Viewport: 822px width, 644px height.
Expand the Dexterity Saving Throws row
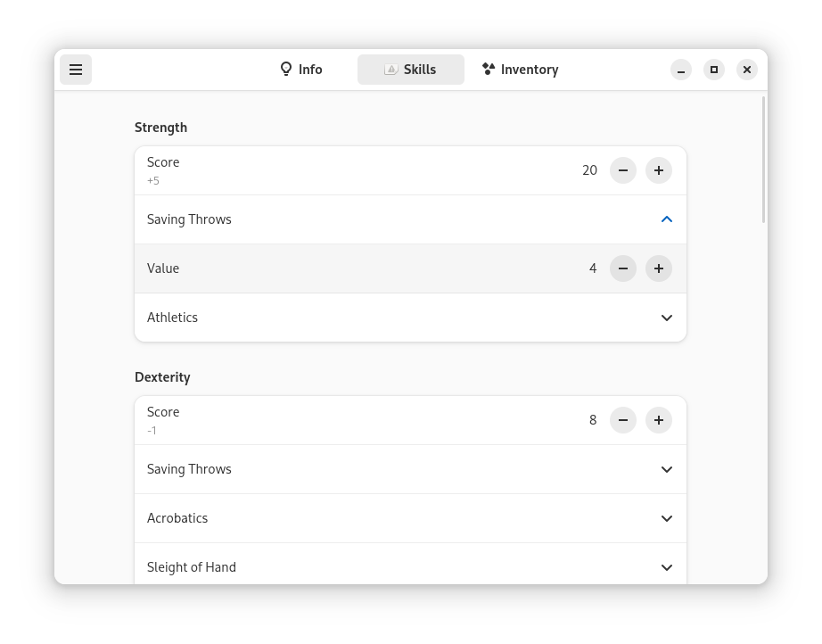pos(410,469)
